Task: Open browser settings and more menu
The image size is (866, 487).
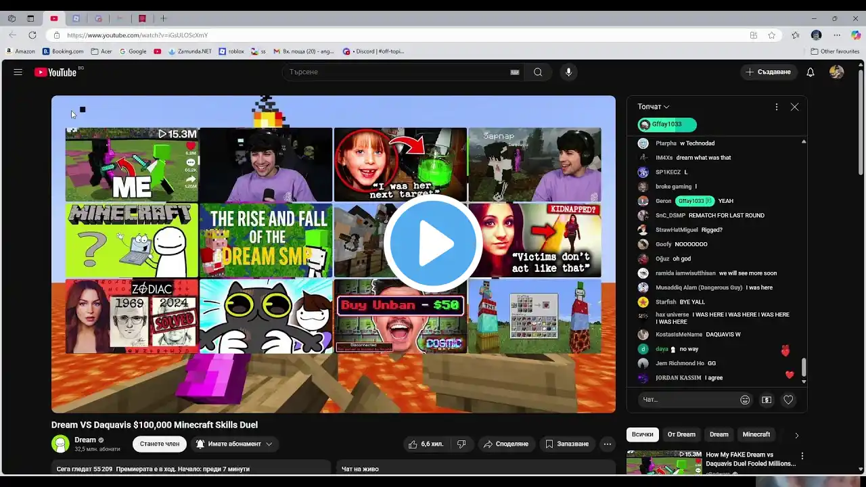Action: [x=837, y=35]
